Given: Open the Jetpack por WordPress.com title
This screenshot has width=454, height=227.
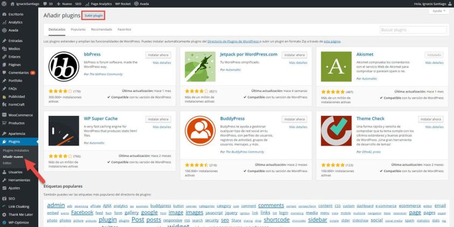Looking at the screenshot, I should tap(249, 54).
